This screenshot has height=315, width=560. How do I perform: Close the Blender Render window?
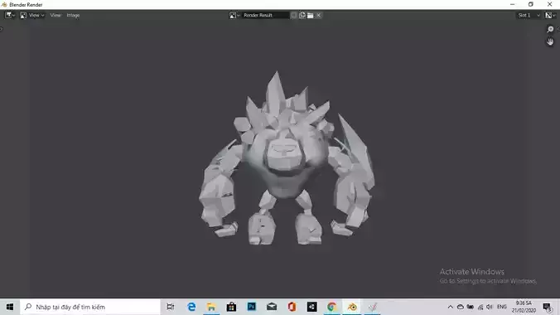pyautogui.click(x=549, y=4)
